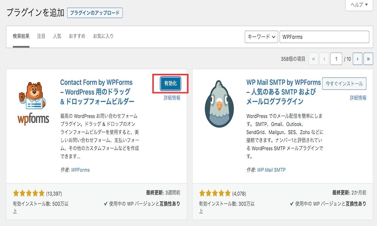Click the プラグインを追加 page heading

click(35, 12)
